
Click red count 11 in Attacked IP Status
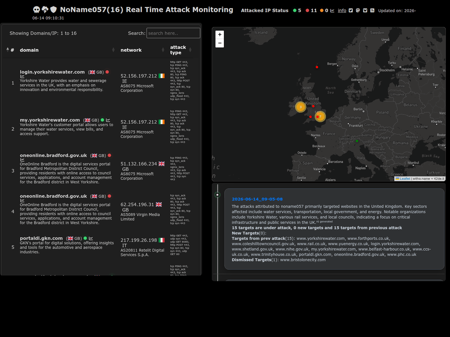[314, 10]
